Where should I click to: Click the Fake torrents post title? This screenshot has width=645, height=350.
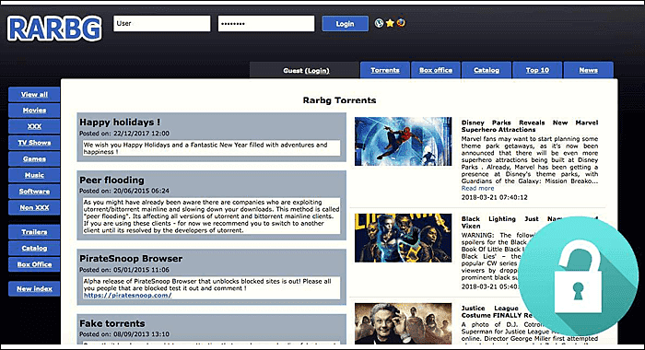pos(112,323)
